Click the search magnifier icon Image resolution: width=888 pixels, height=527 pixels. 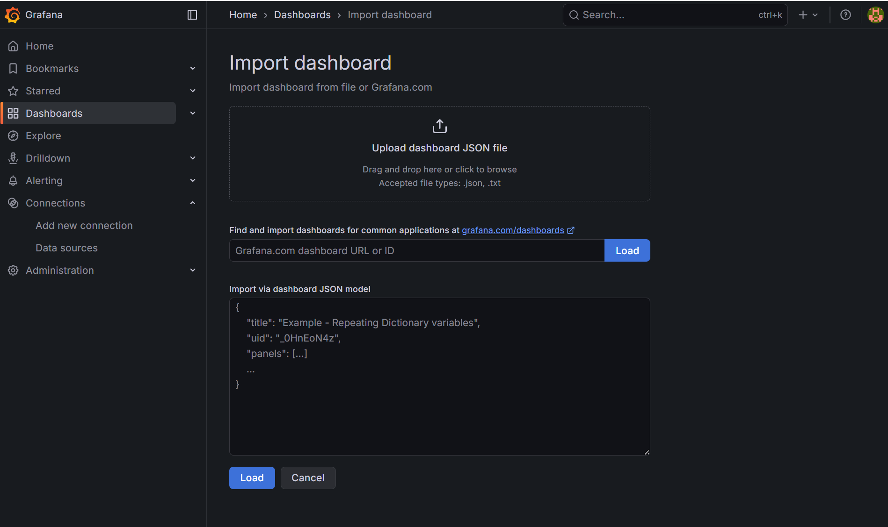(x=574, y=15)
